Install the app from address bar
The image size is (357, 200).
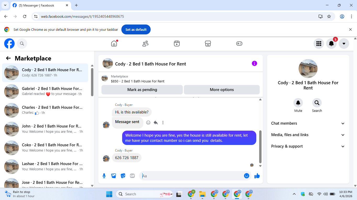pos(321,16)
